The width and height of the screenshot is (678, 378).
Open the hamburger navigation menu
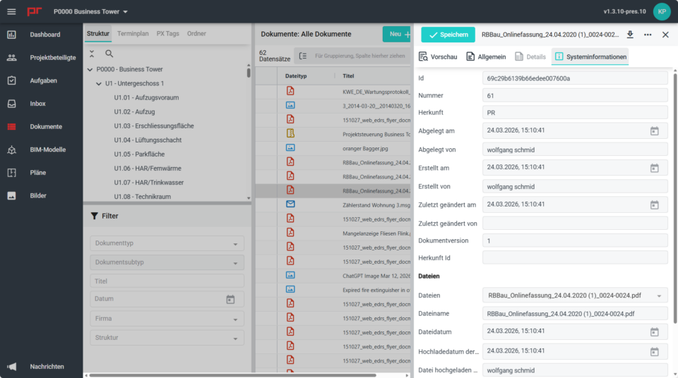point(11,12)
